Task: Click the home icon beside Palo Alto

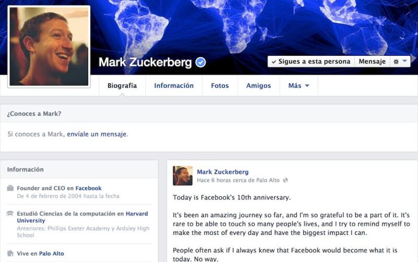Action: pyautogui.click(x=10, y=253)
